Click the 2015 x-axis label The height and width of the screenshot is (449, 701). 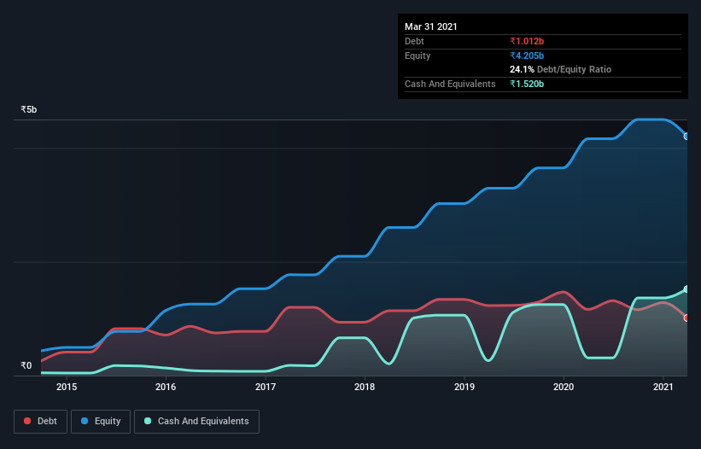67,387
